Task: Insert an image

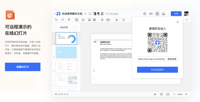Action: pos(89,20)
